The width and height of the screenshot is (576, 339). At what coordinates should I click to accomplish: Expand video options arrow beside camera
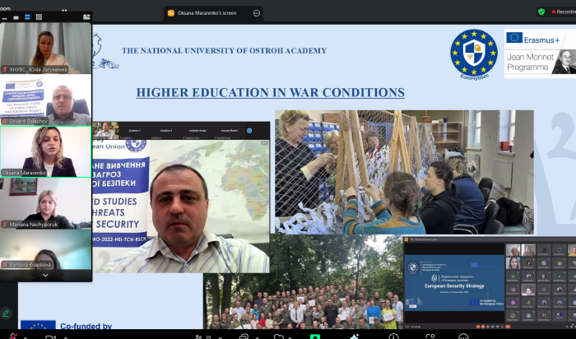point(65,336)
